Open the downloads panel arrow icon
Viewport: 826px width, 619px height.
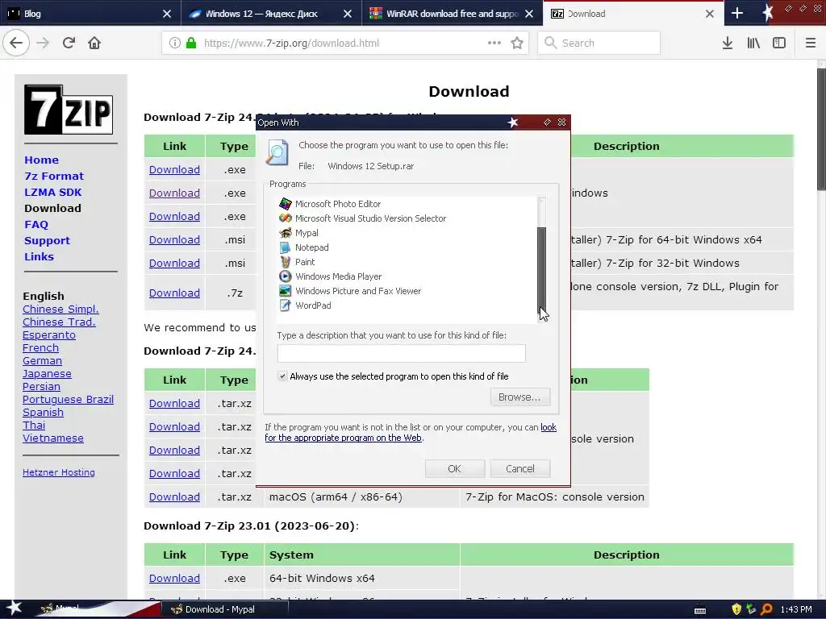tap(727, 43)
